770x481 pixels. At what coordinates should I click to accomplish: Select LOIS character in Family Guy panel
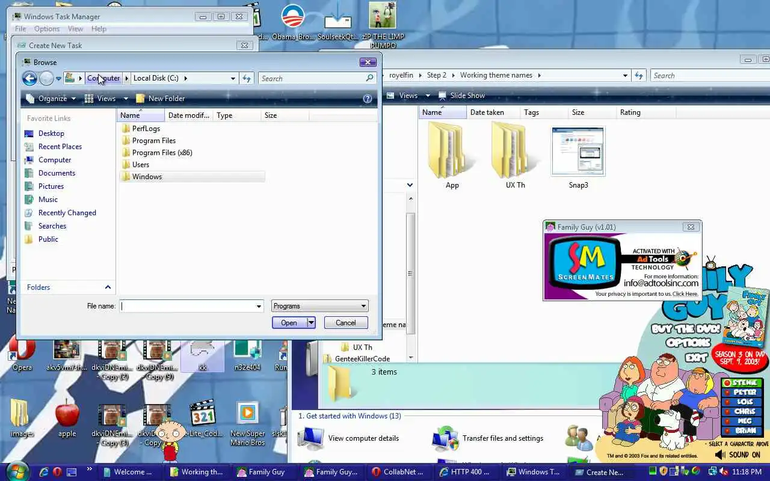pos(742,402)
